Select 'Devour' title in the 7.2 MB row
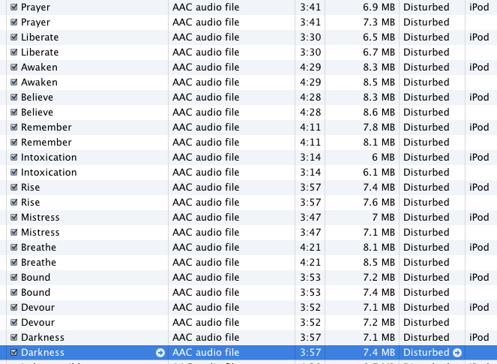Viewport: 497px width, 364px height. click(37, 322)
